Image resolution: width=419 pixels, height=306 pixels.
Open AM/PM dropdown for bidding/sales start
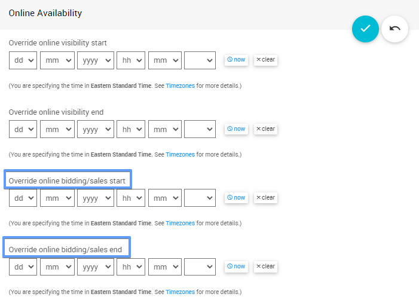point(200,198)
